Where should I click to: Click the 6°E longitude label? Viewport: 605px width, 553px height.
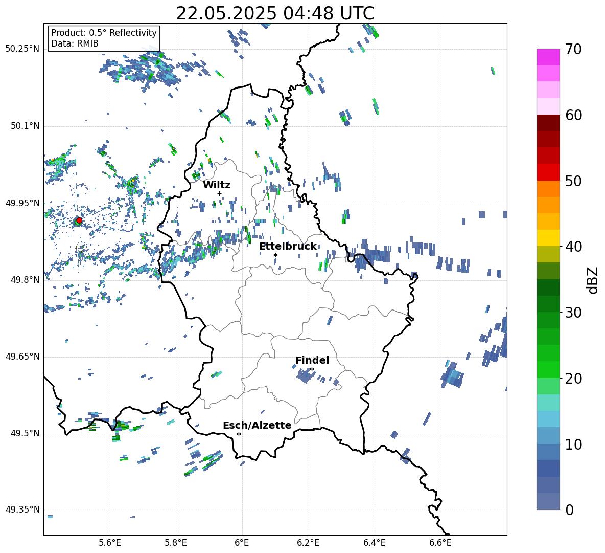[x=242, y=543]
